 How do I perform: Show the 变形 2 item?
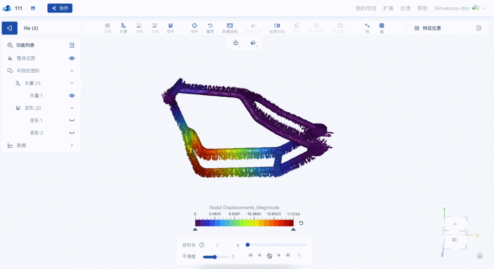tap(72, 133)
